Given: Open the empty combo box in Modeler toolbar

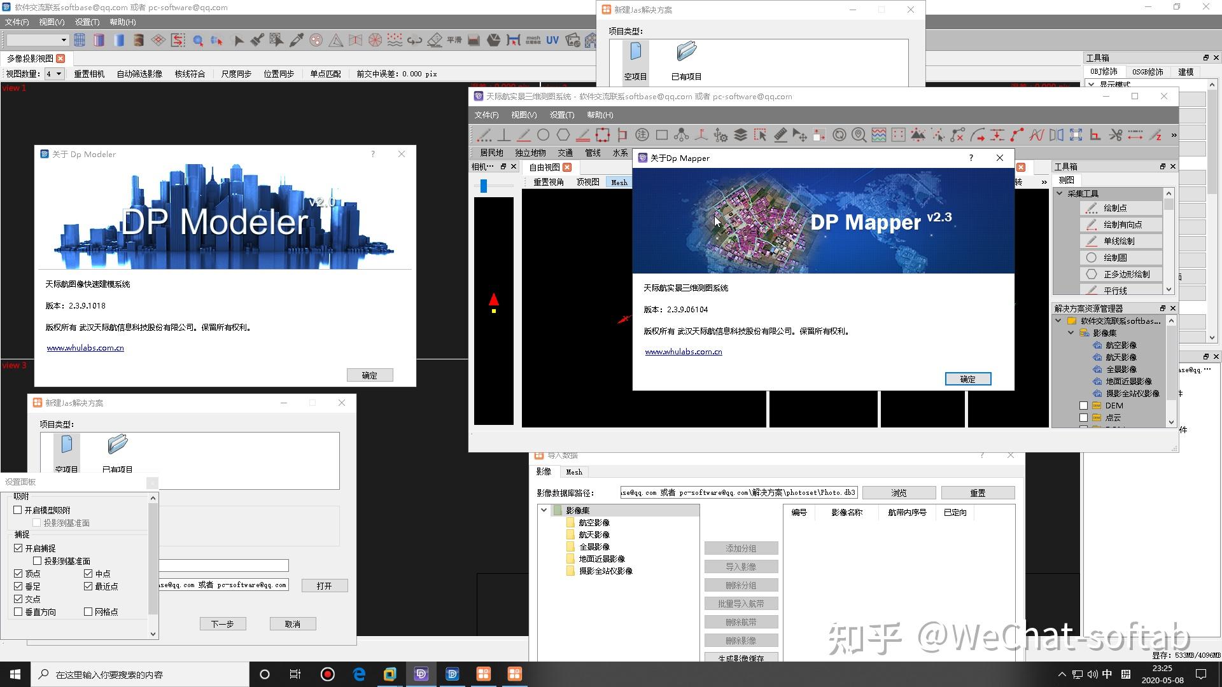Looking at the screenshot, I should pos(37,40).
